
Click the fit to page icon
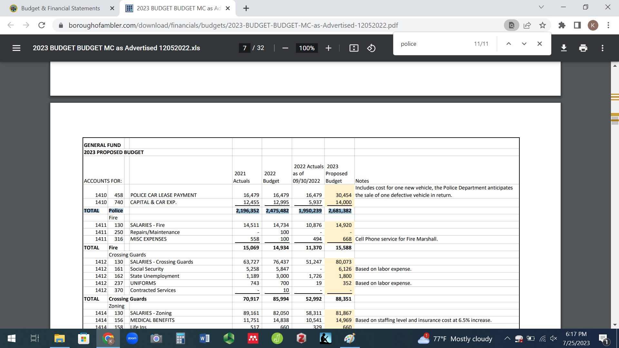(354, 48)
